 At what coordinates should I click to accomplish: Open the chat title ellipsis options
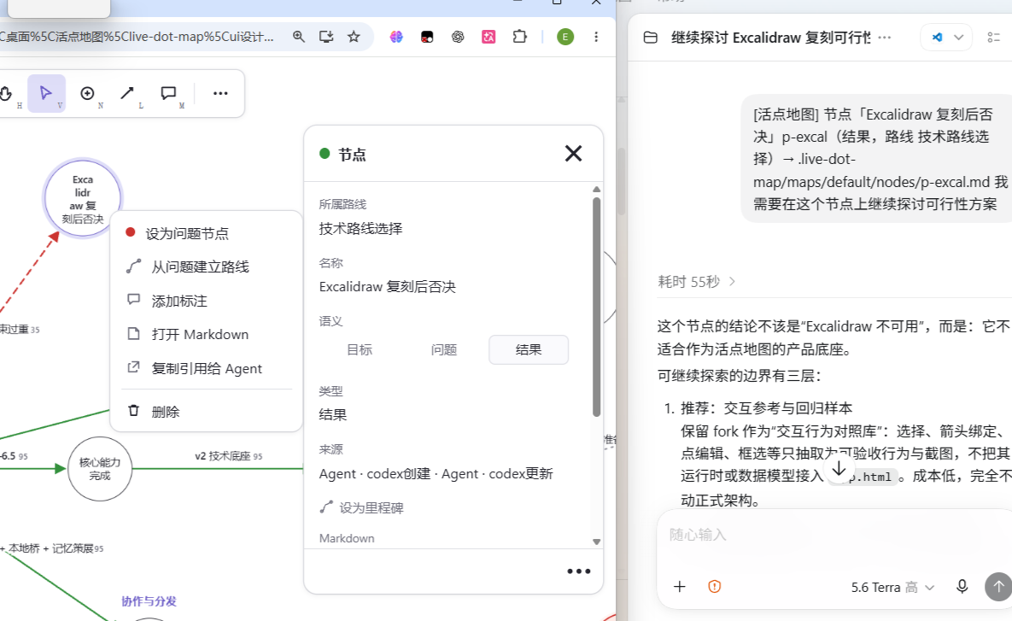pos(885,38)
